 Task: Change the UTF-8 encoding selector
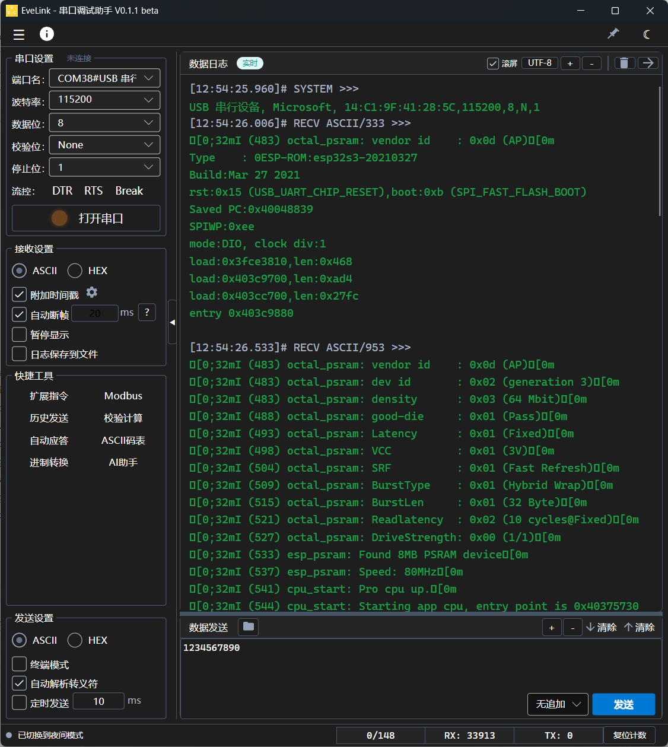pyautogui.click(x=540, y=63)
